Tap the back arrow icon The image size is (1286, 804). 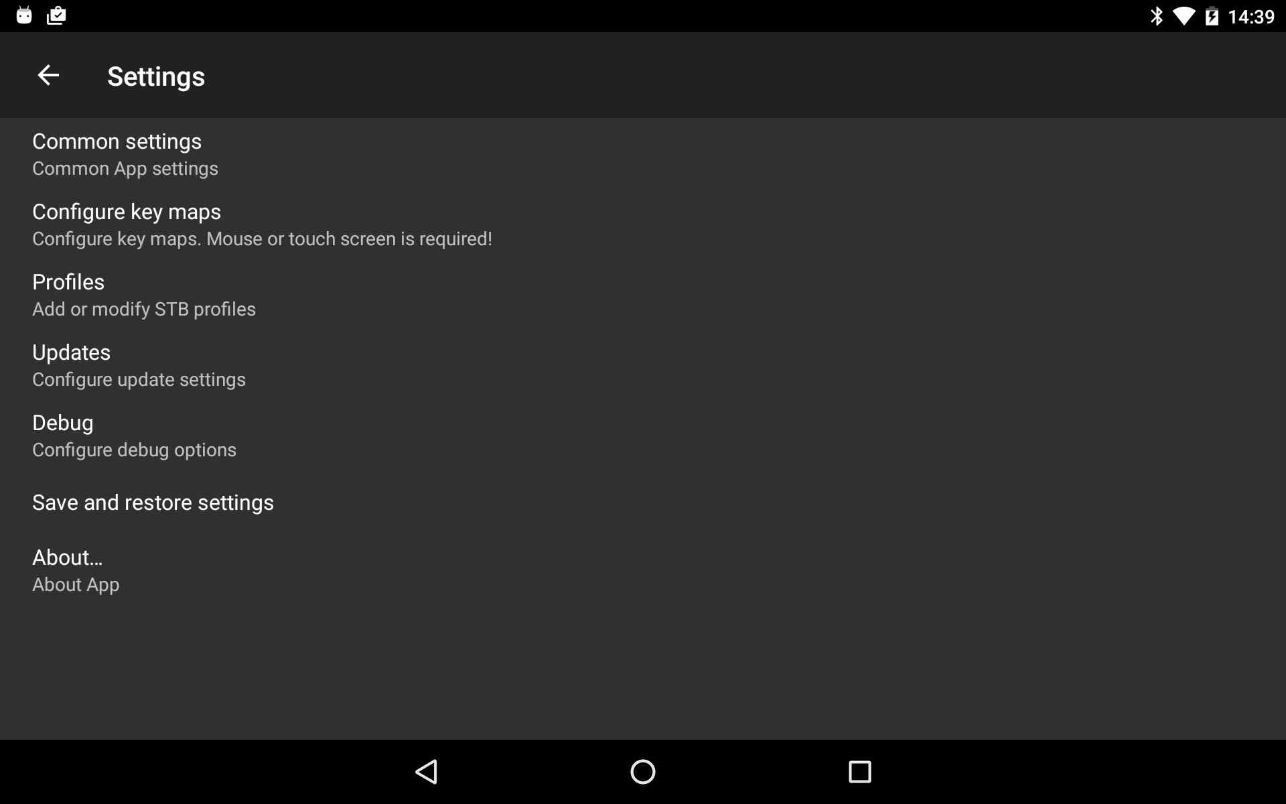(x=47, y=75)
